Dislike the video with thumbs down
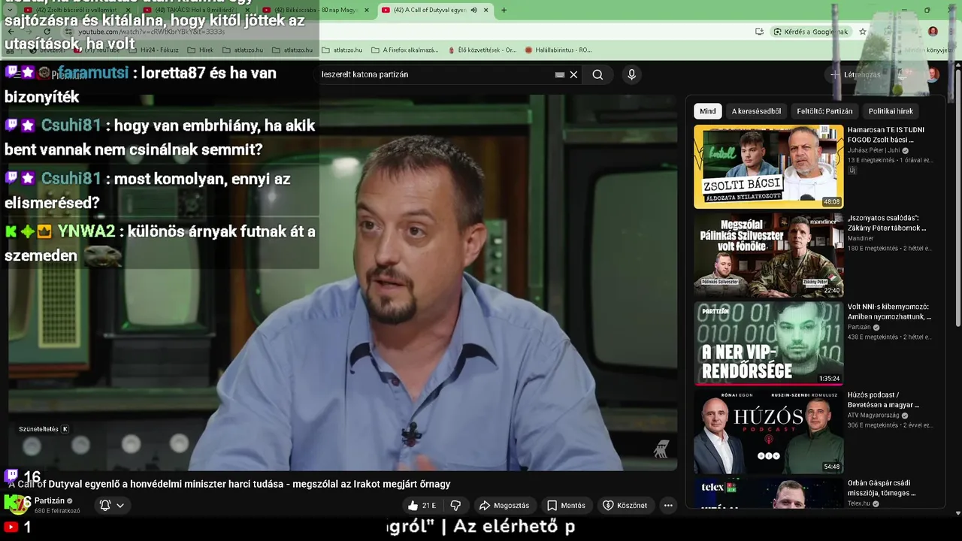This screenshot has width=962, height=541. 455,505
